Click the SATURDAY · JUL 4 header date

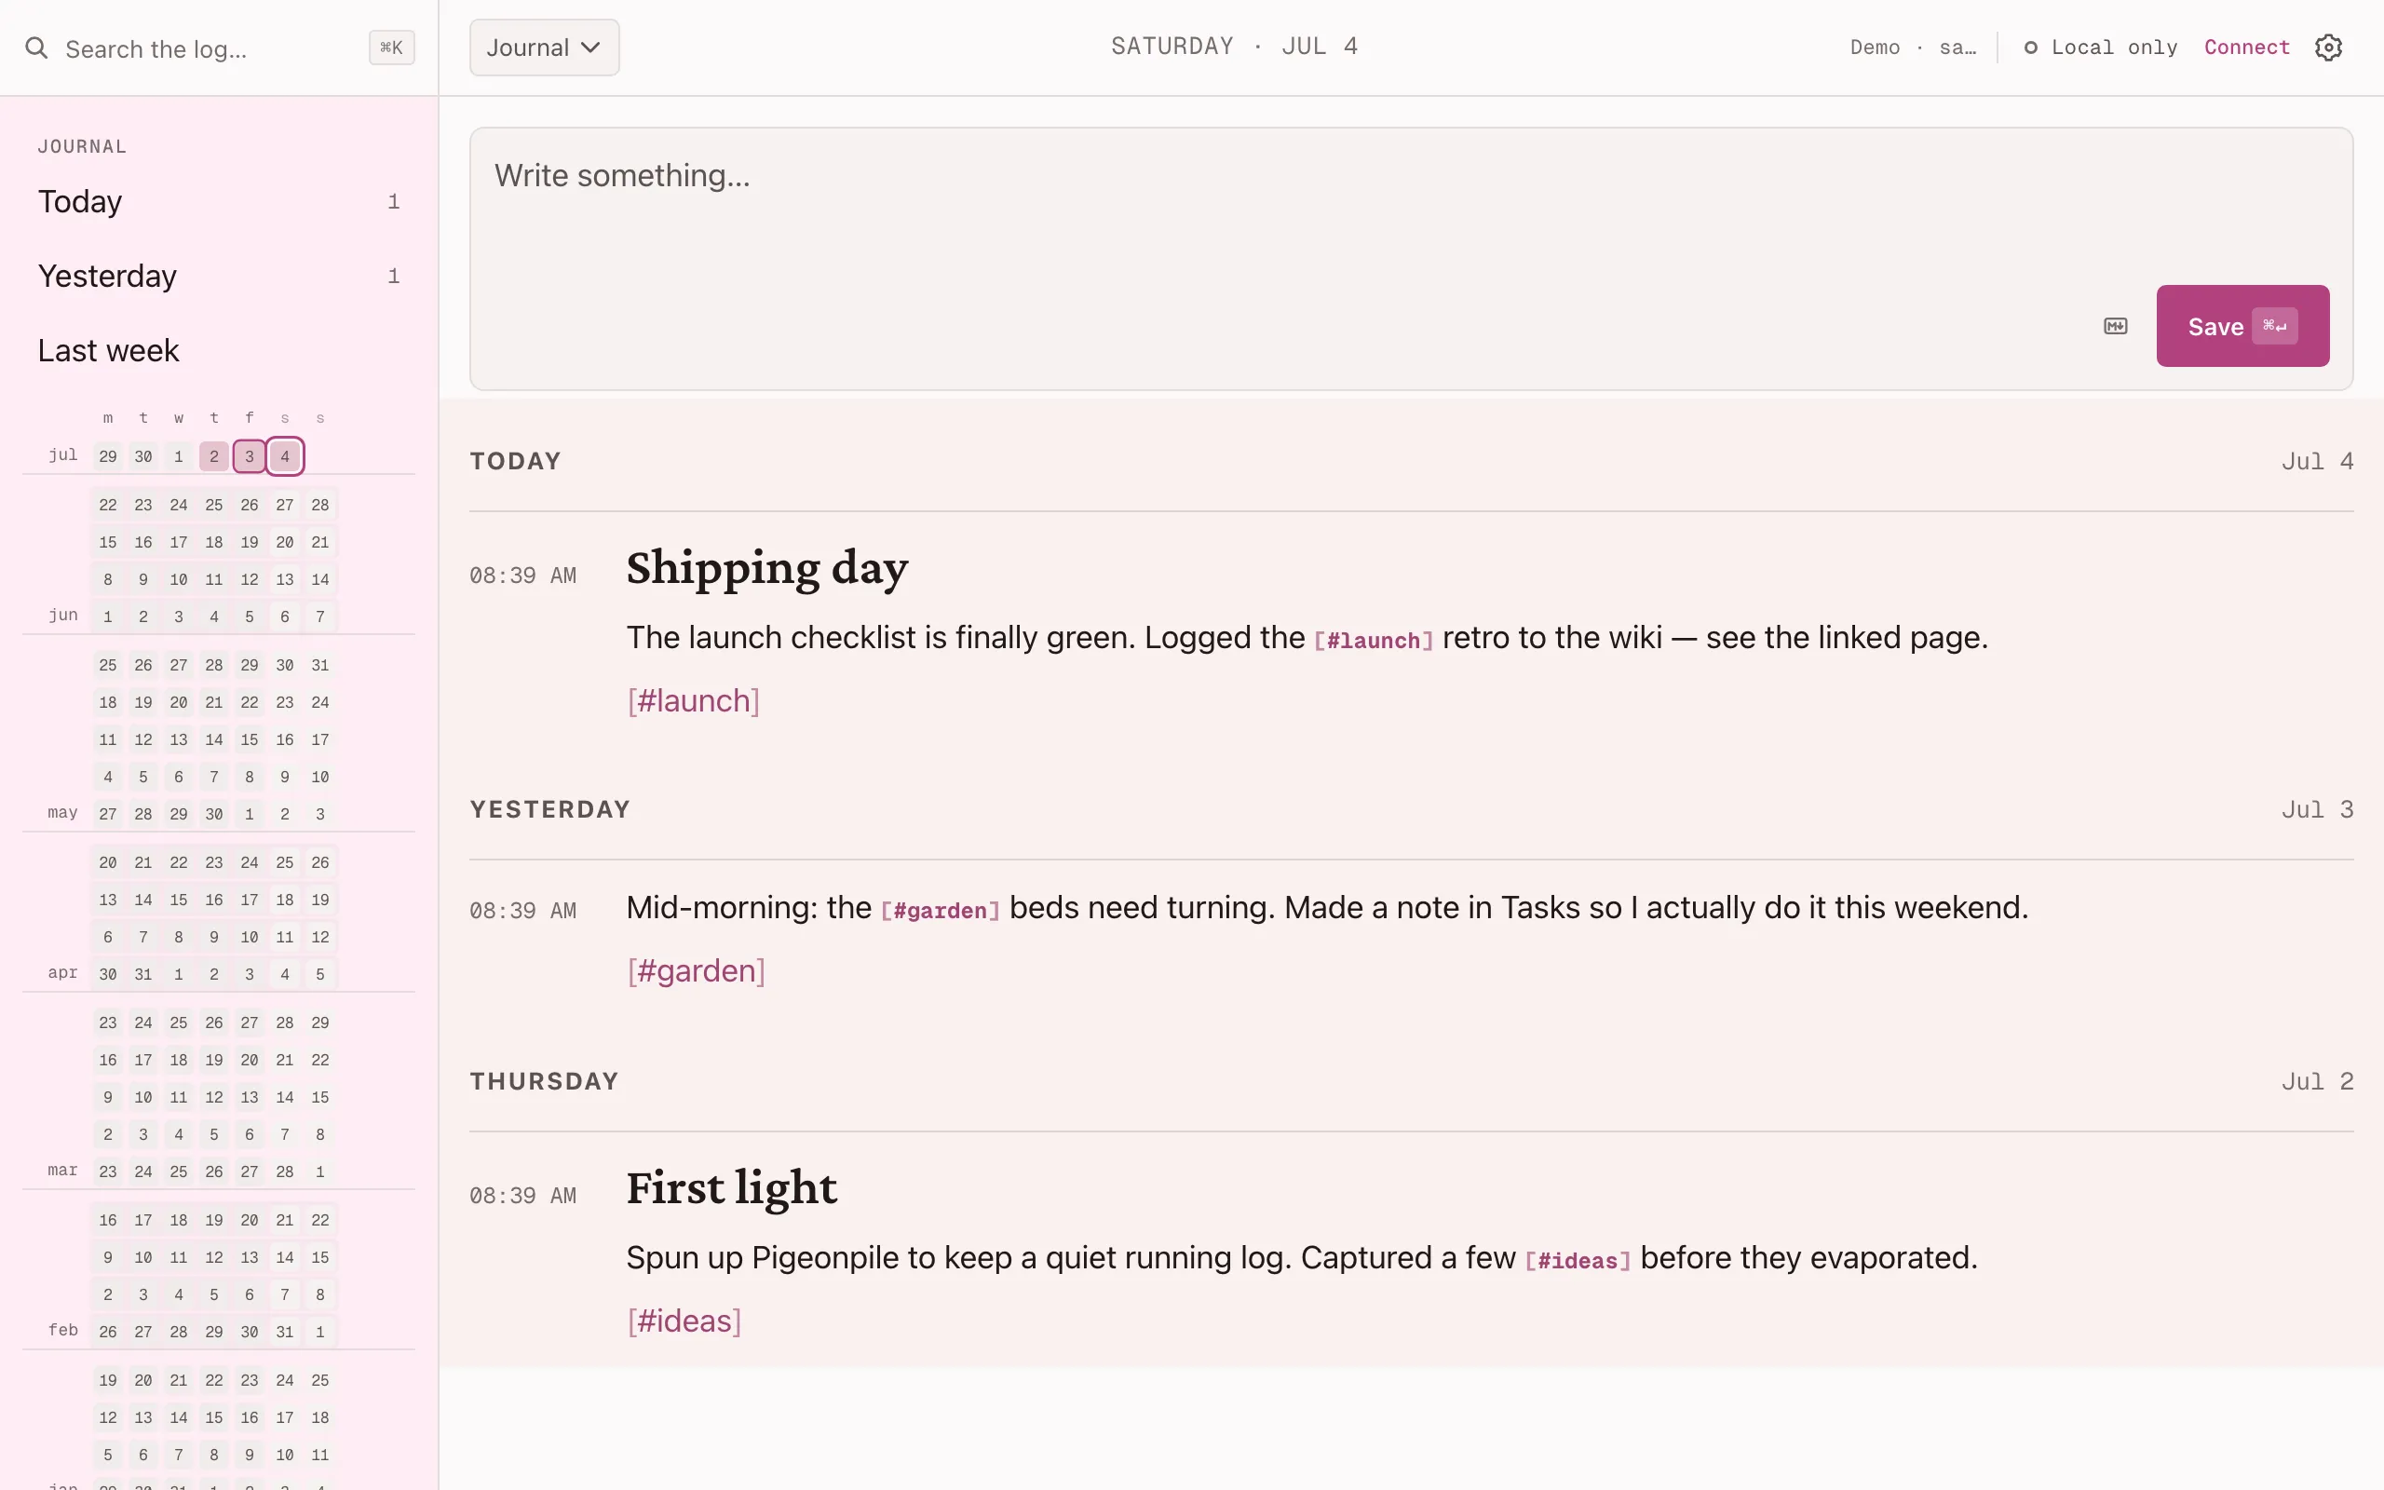[1234, 47]
